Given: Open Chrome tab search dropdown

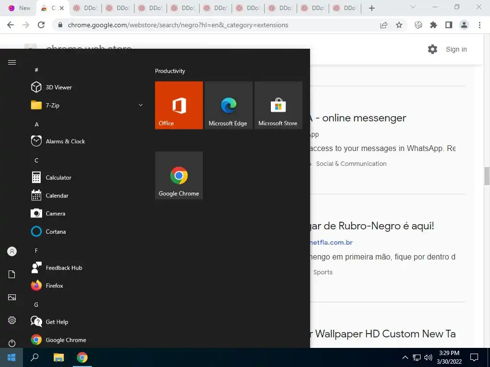Looking at the screenshot, I should click(413, 7).
